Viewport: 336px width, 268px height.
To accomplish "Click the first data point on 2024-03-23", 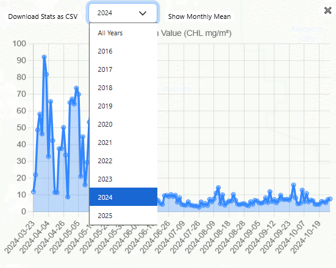I will pos(33,192).
